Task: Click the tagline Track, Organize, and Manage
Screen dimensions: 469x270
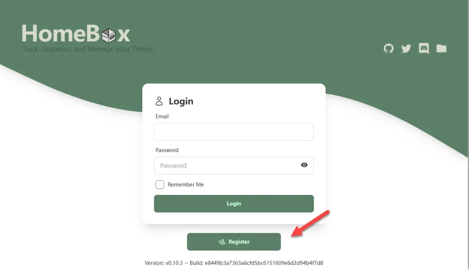Action: (x=88, y=49)
